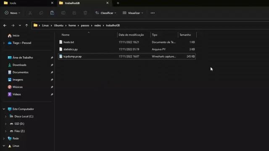269x151 pixels.
Task: Go forward with the right arrow
Action: (13, 26)
